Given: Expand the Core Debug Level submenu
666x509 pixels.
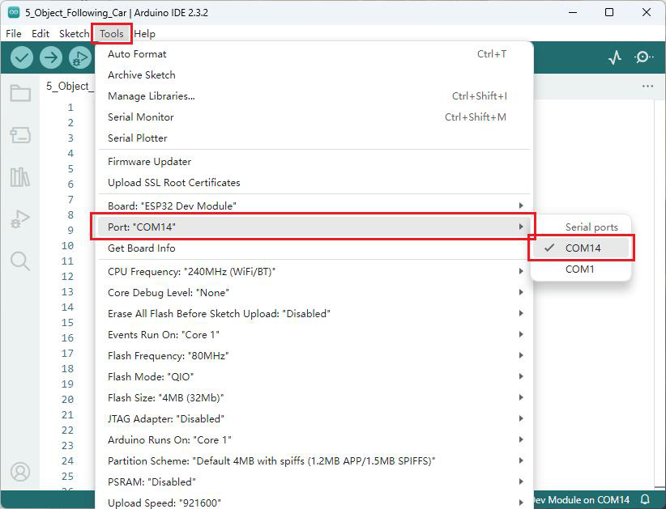Looking at the screenshot, I should pyautogui.click(x=314, y=293).
